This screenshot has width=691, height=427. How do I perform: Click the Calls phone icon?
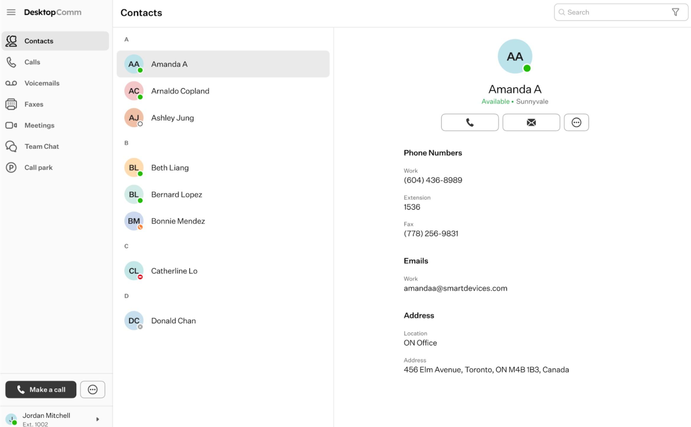(x=11, y=62)
